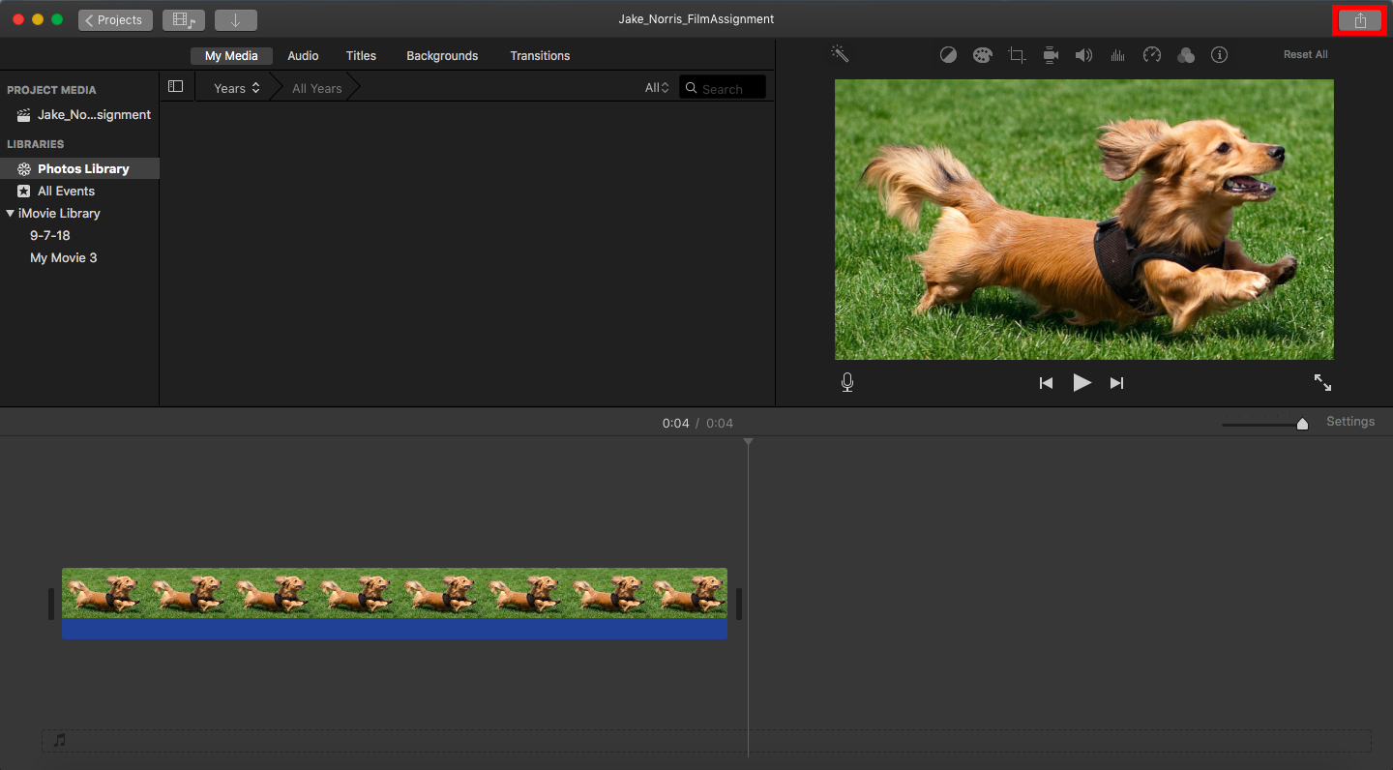Toggle the media browser sidebar visibility

click(175, 87)
